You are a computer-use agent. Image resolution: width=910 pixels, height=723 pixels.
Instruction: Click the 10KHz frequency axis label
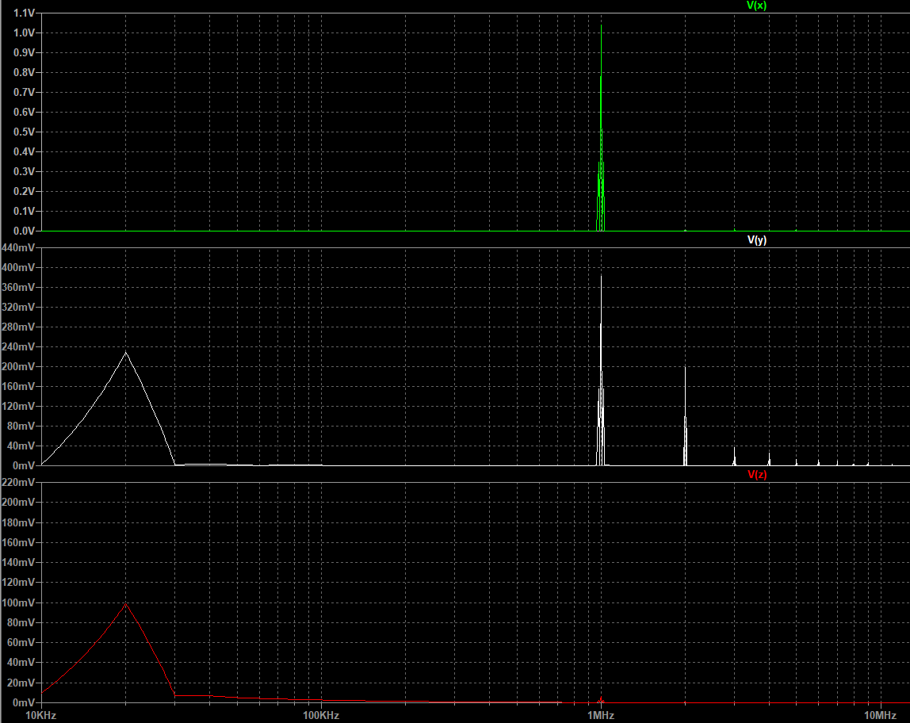[40, 715]
